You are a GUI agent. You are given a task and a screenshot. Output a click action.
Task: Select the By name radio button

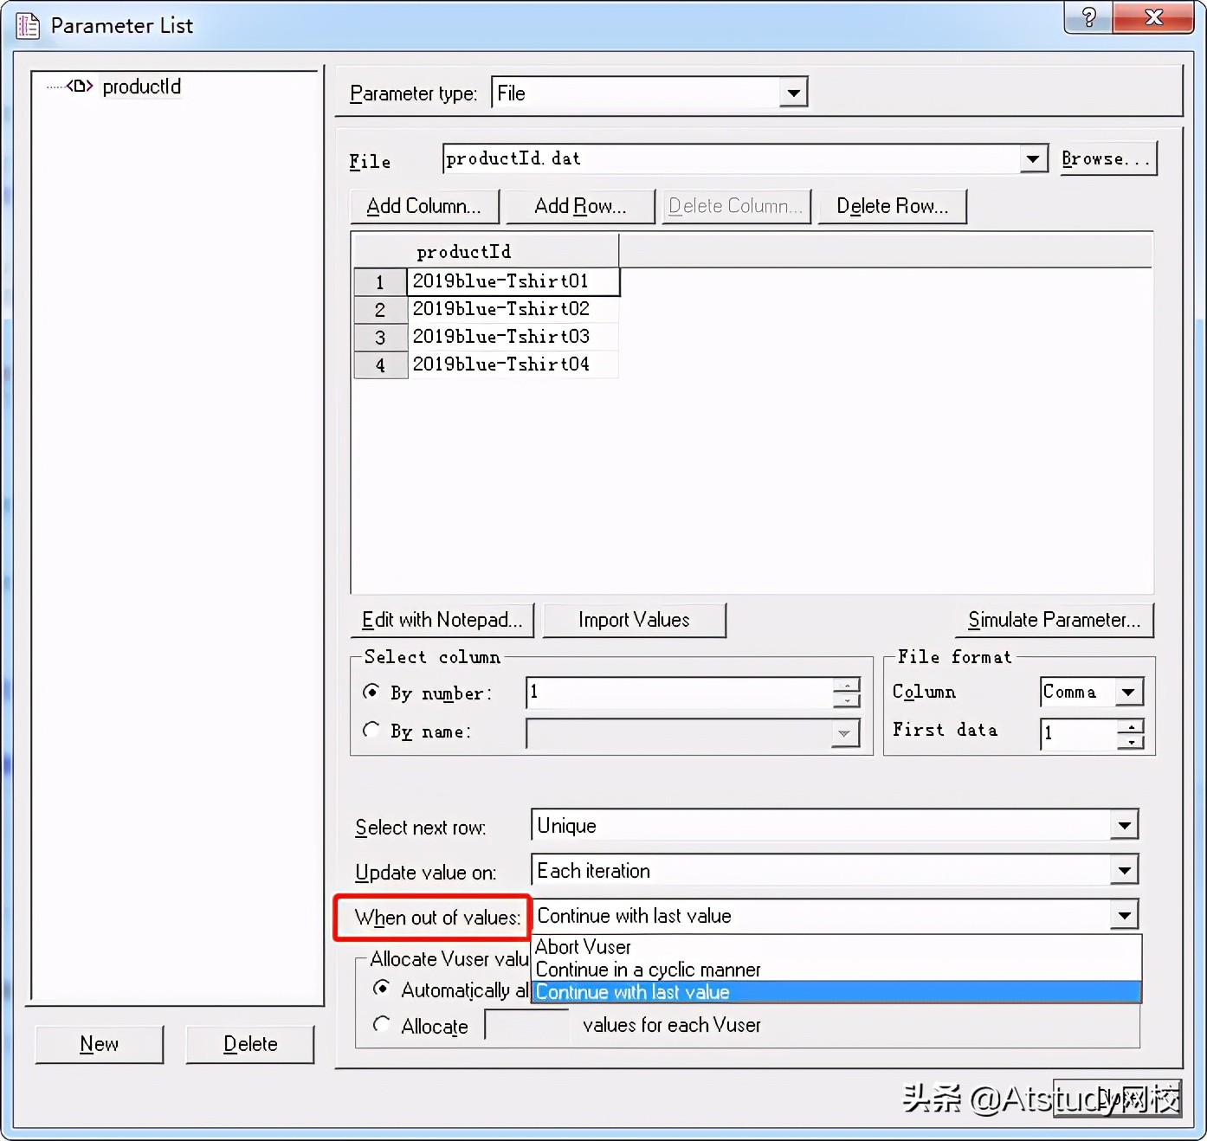tap(371, 730)
